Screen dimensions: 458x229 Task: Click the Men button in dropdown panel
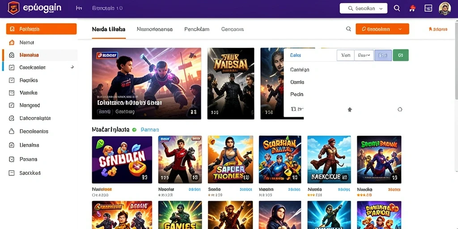click(346, 55)
